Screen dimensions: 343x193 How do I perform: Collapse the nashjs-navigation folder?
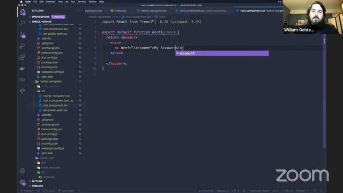(x=50, y=81)
